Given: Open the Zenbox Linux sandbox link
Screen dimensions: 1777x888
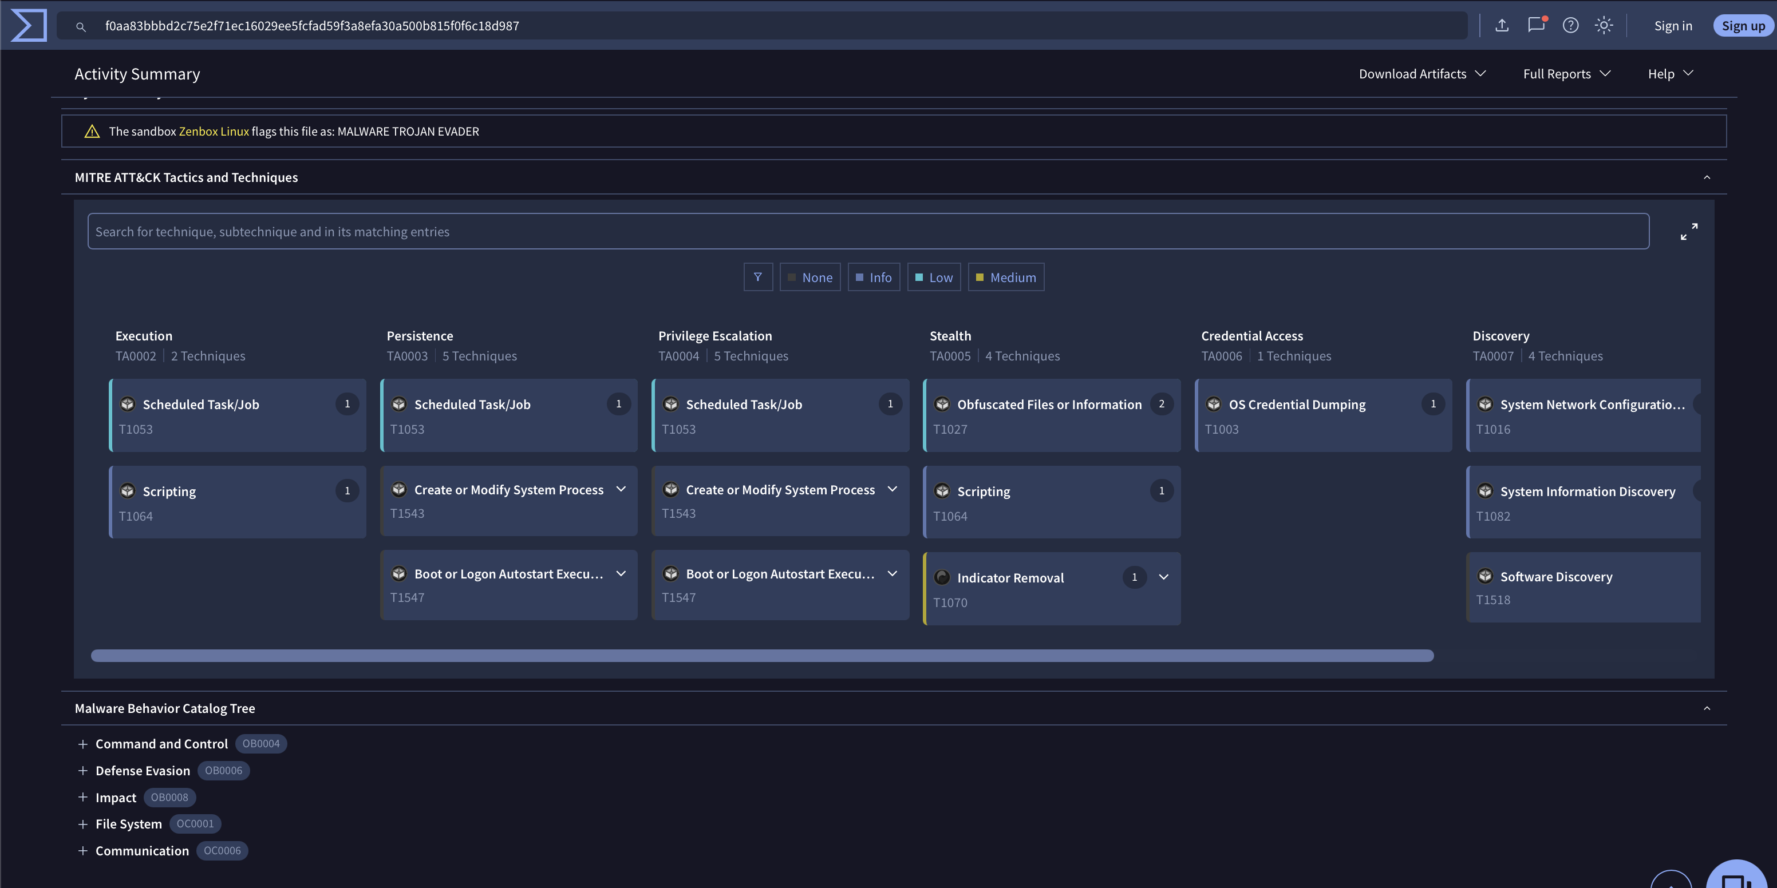Looking at the screenshot, I should [214, 131].
